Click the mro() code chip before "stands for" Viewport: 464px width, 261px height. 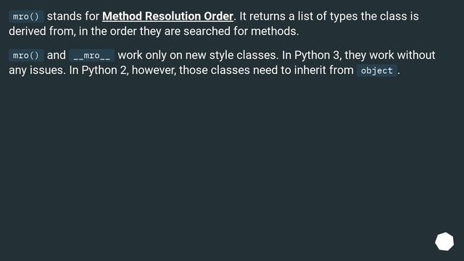coord(26,17)
